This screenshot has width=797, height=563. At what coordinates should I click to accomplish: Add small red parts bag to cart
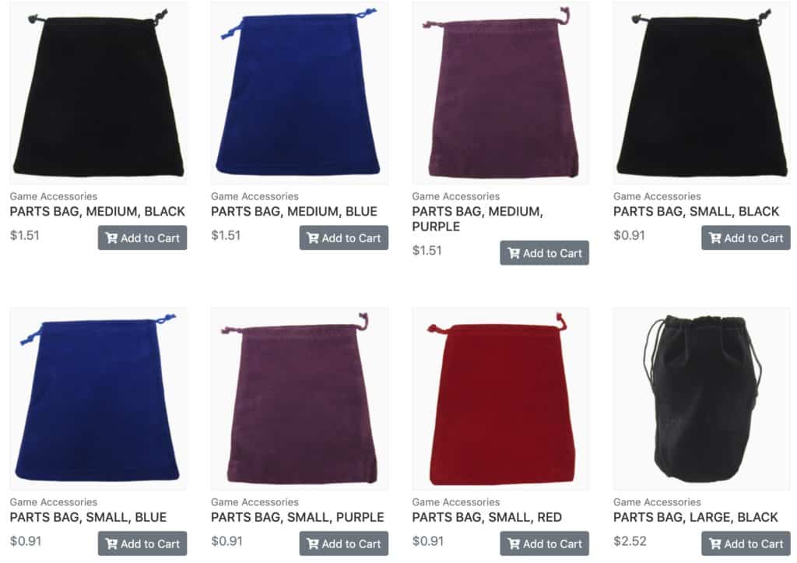coord(544,544)
